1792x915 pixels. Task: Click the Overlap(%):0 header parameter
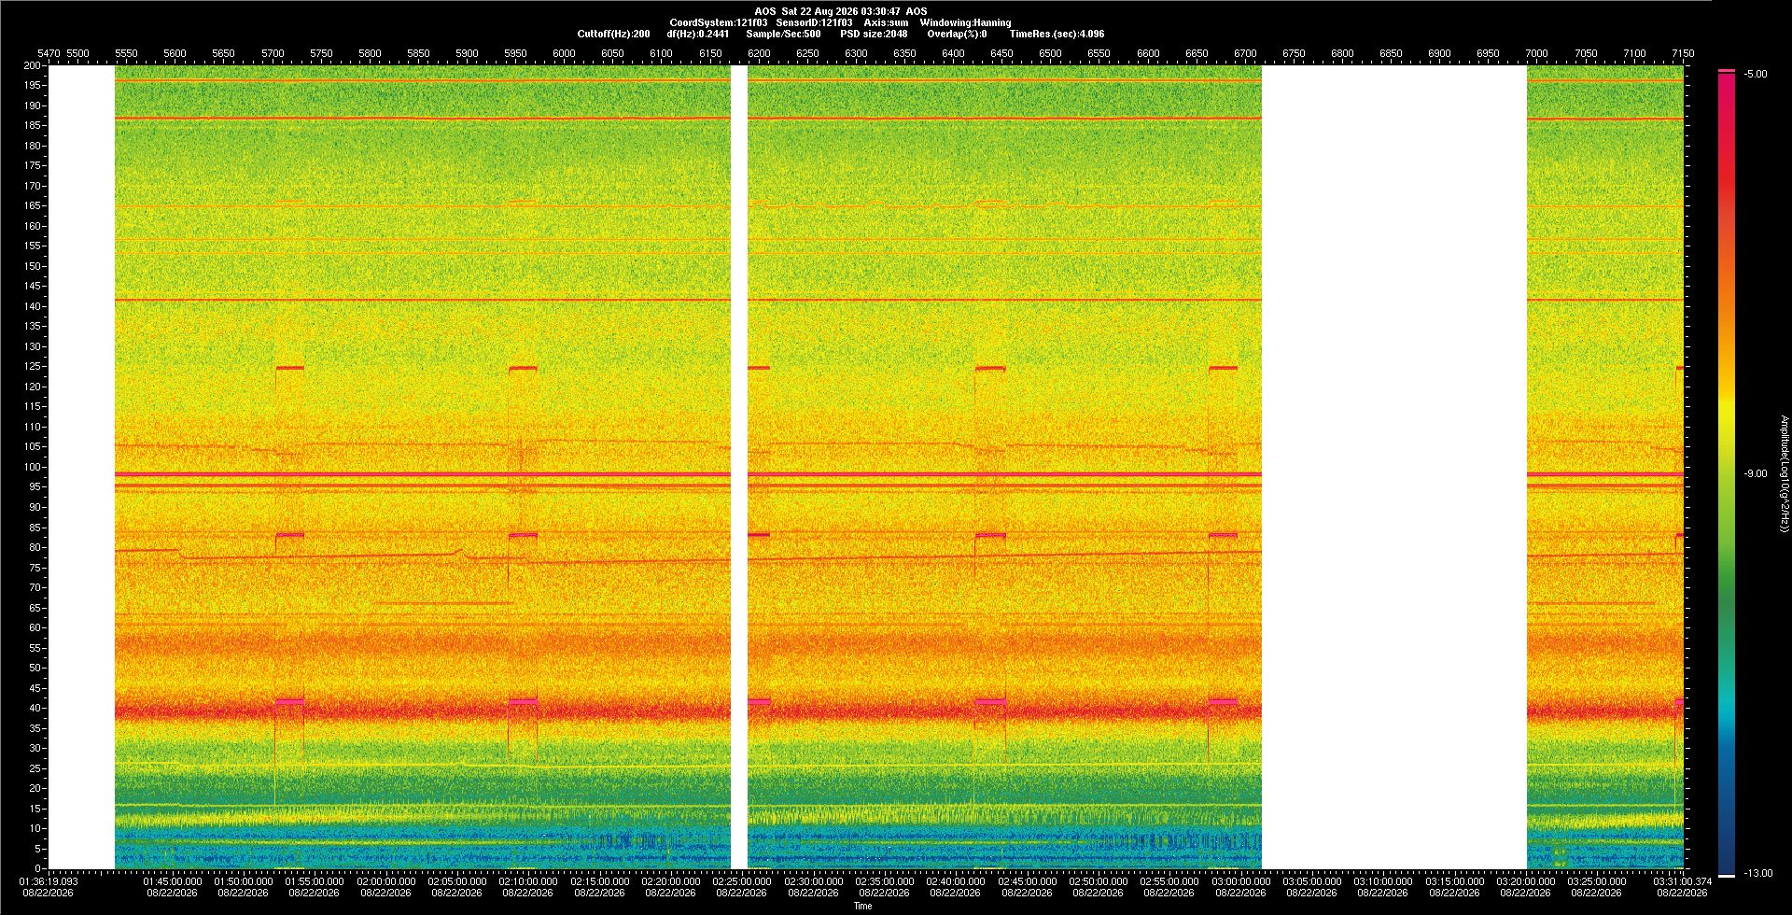pos(957,34)
